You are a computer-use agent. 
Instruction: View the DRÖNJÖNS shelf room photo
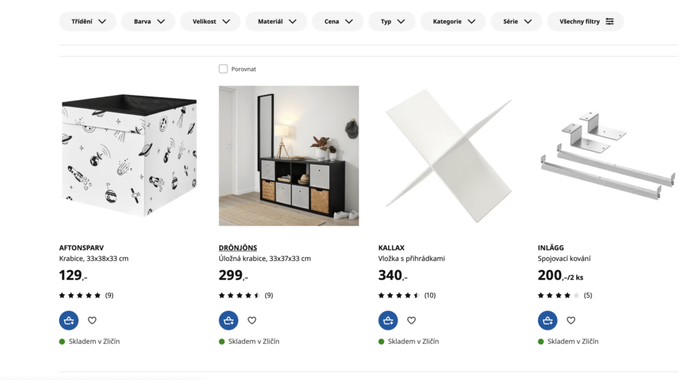pyautogui.click(x=289, y=156)
